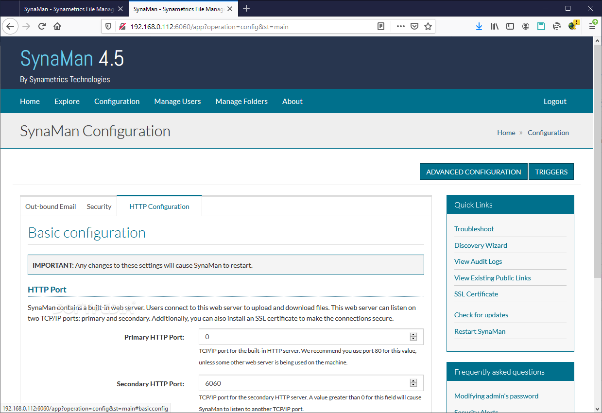The image size is (602, 413).
Task: Open Advanced Configuration
Action: tap(473, 172)
